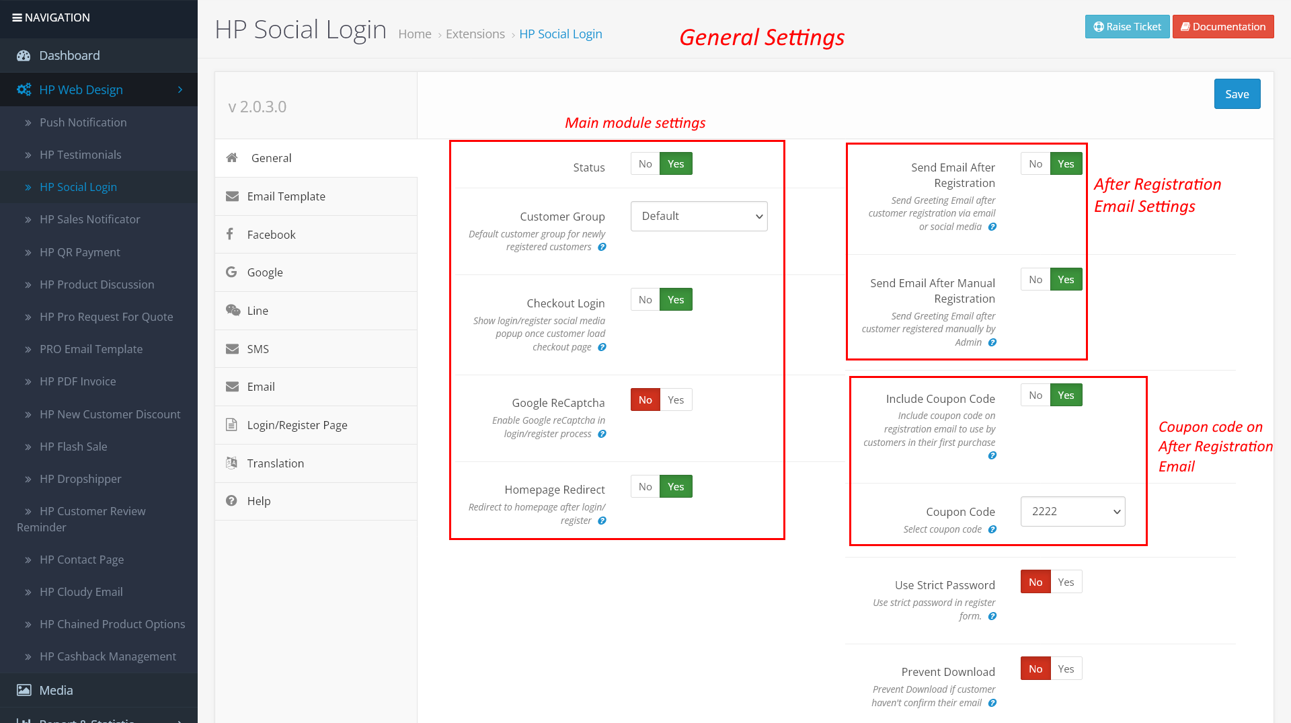Screen dimensions: 1291x723
Task: Open the Customer Group dropdown
Action: 699,216
